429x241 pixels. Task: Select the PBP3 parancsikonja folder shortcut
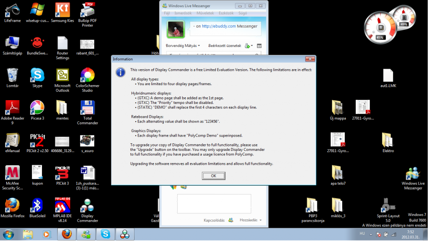(313, 210)
